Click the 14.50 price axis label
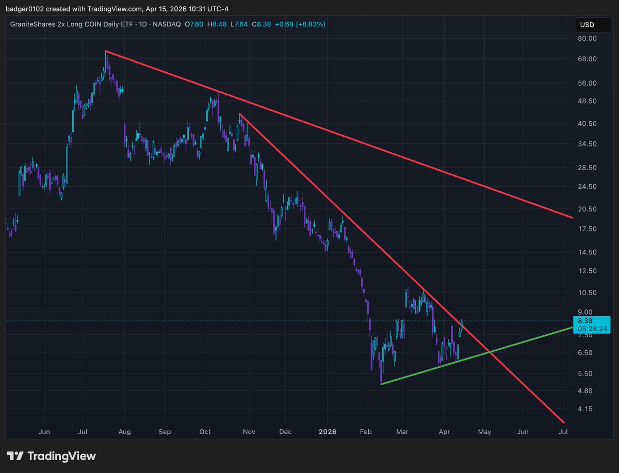Image resolution: width=619 pixels, height=473 pixels. 587,252
